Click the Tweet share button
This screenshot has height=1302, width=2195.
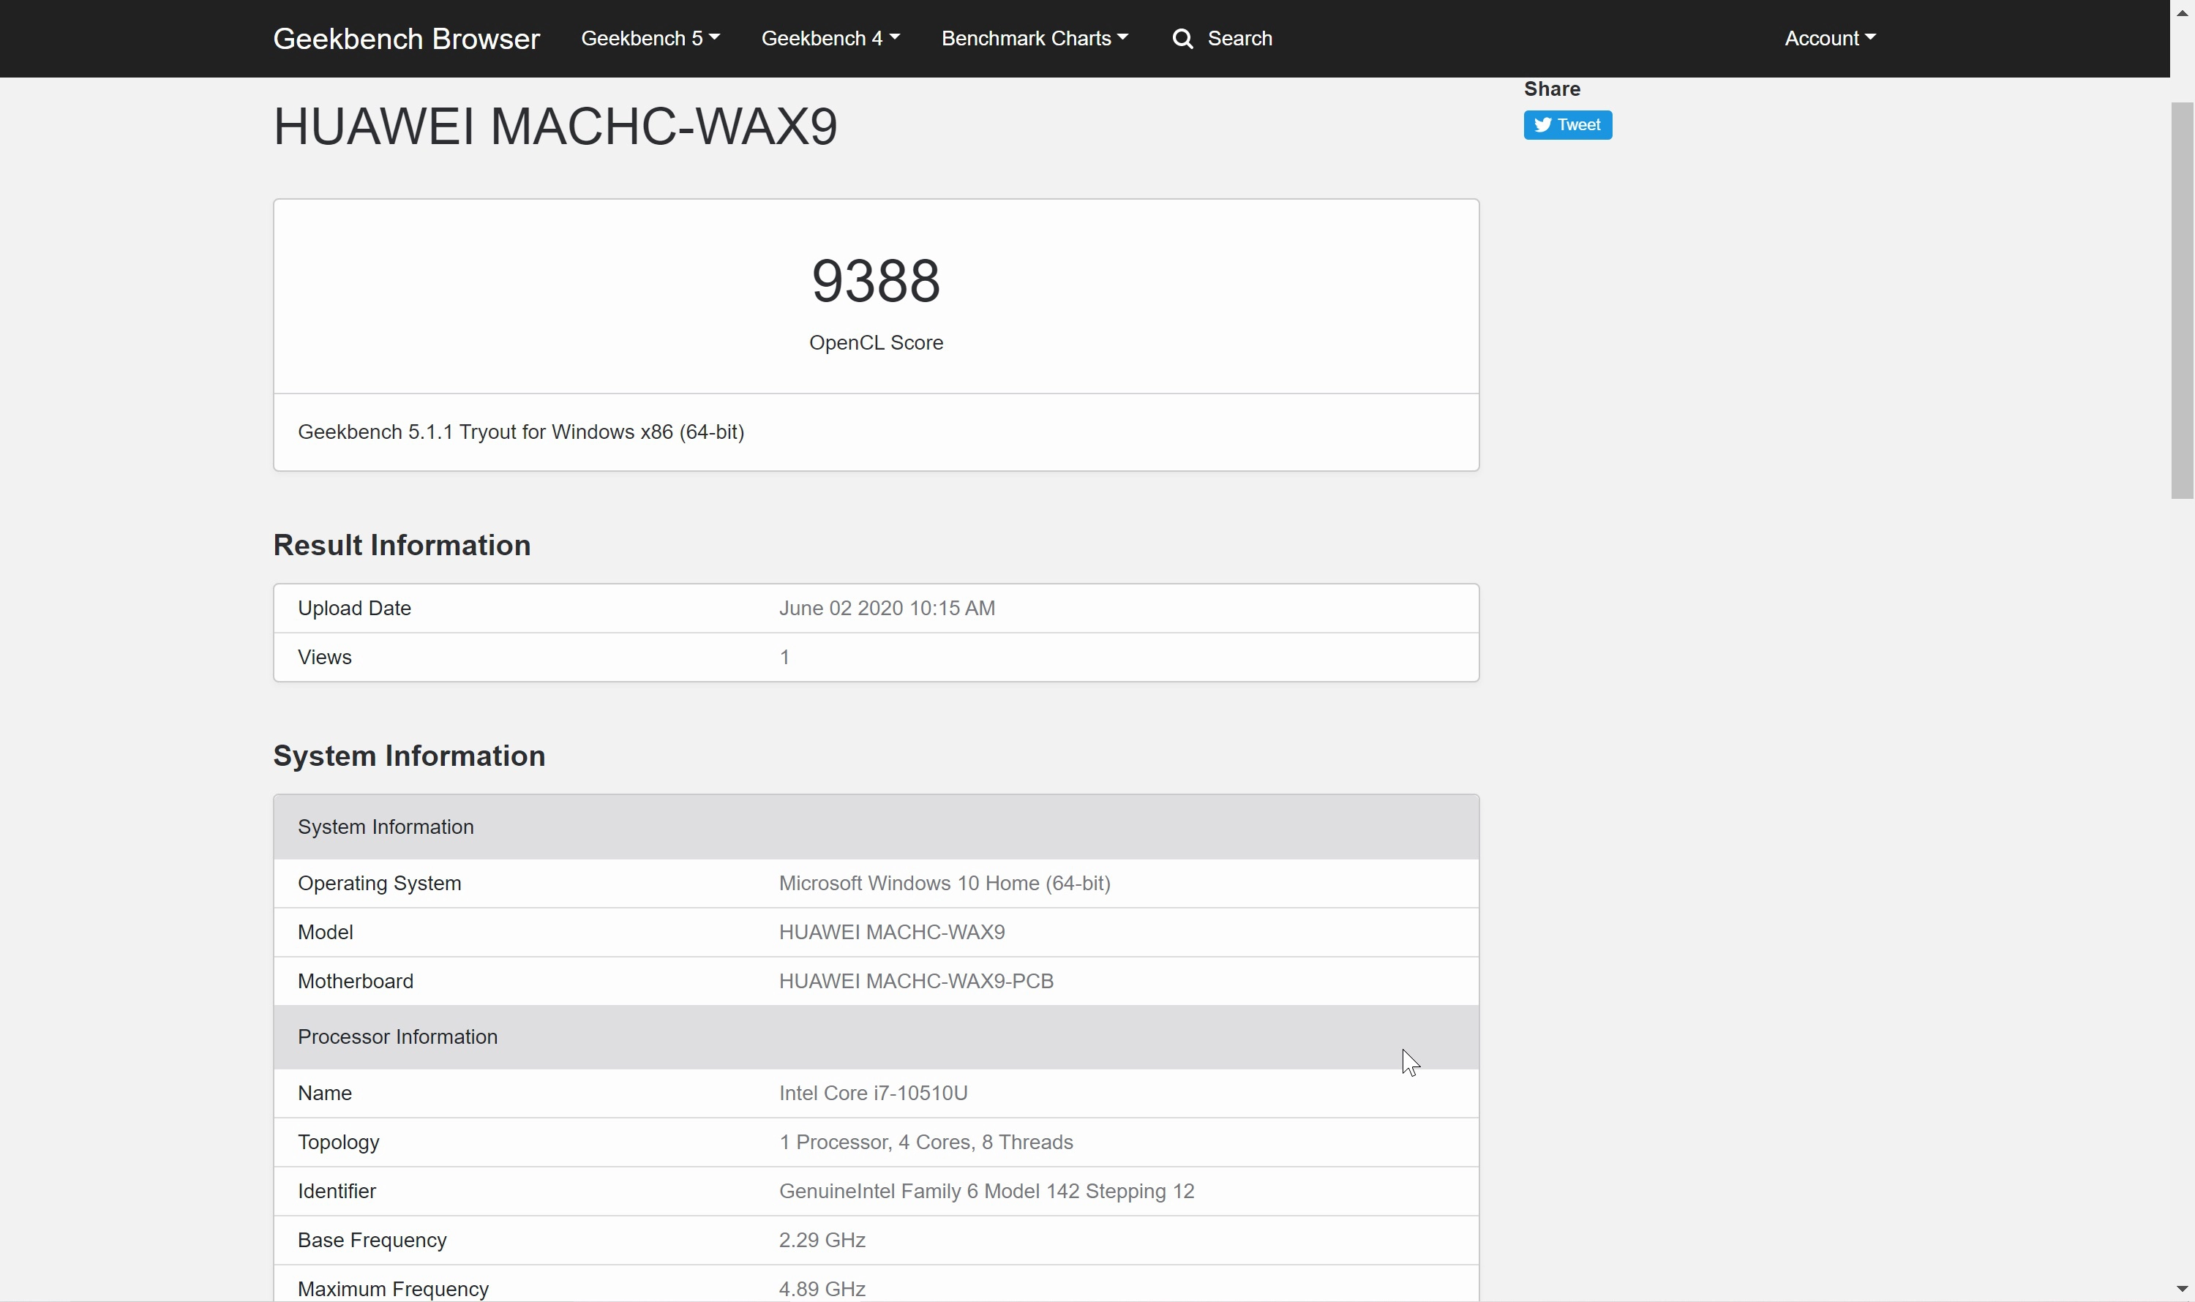coord(1567,124)
